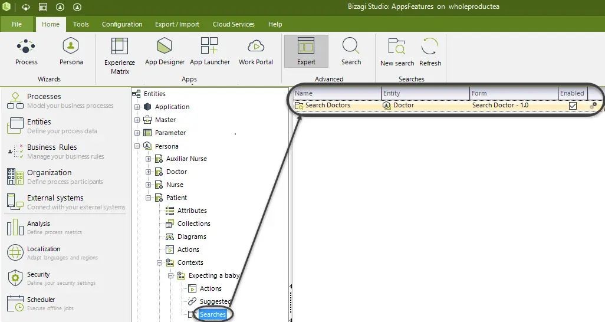Collapse the Persona node
This screenshot has height=322, width=605.
[137, 146]
